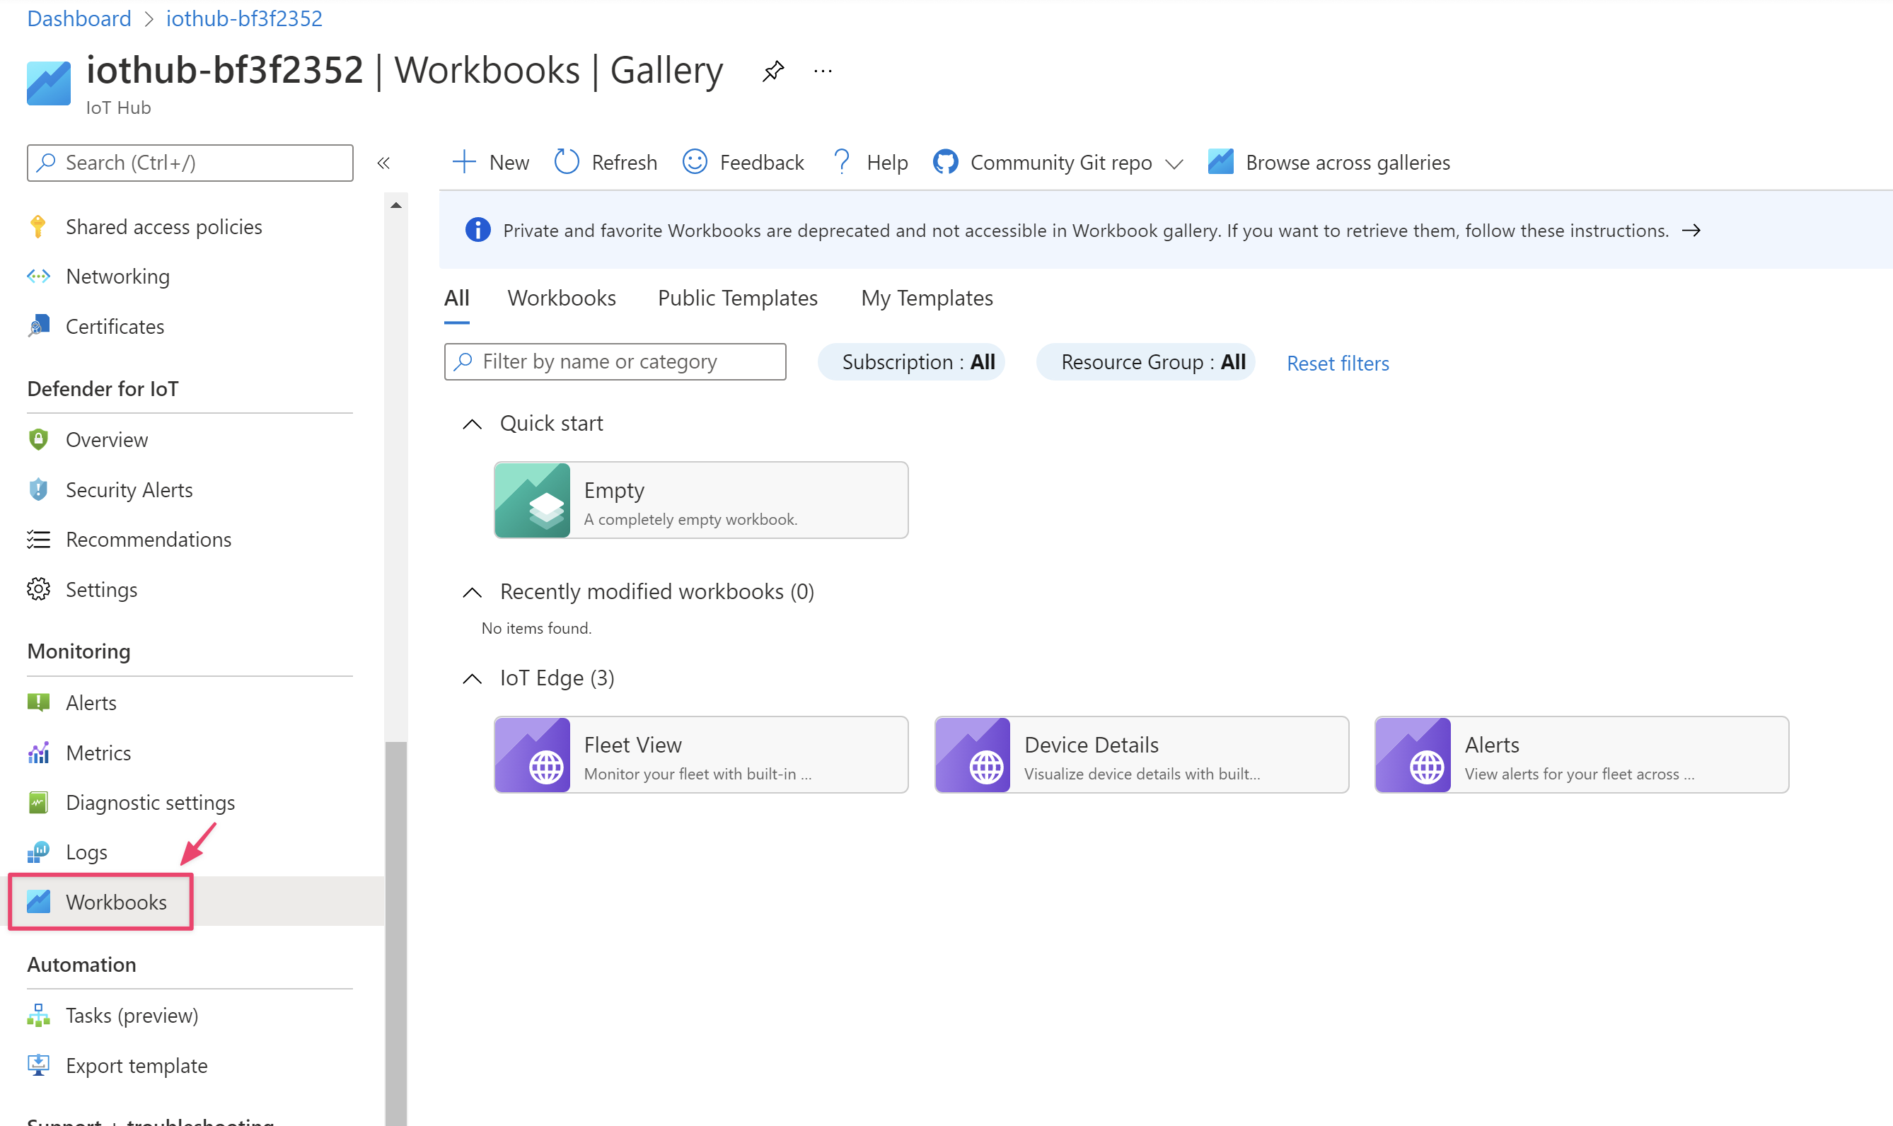Click the Reset filters link
1893x1126 pixels.
click(1336, 362)
